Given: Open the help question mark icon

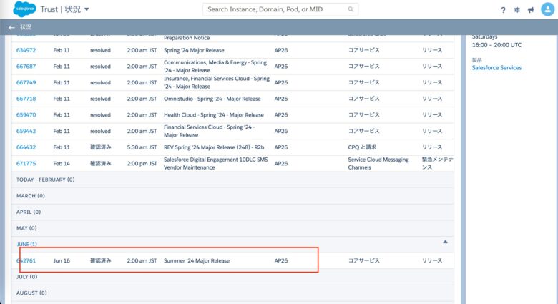Looking at the screenshot, I should coord(503,10).
